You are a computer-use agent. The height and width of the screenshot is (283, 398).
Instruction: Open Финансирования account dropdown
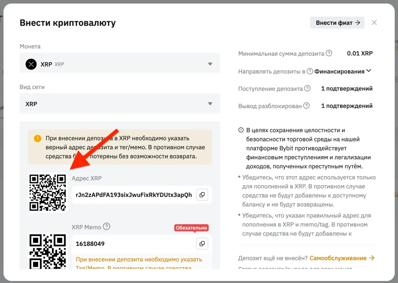343,71
